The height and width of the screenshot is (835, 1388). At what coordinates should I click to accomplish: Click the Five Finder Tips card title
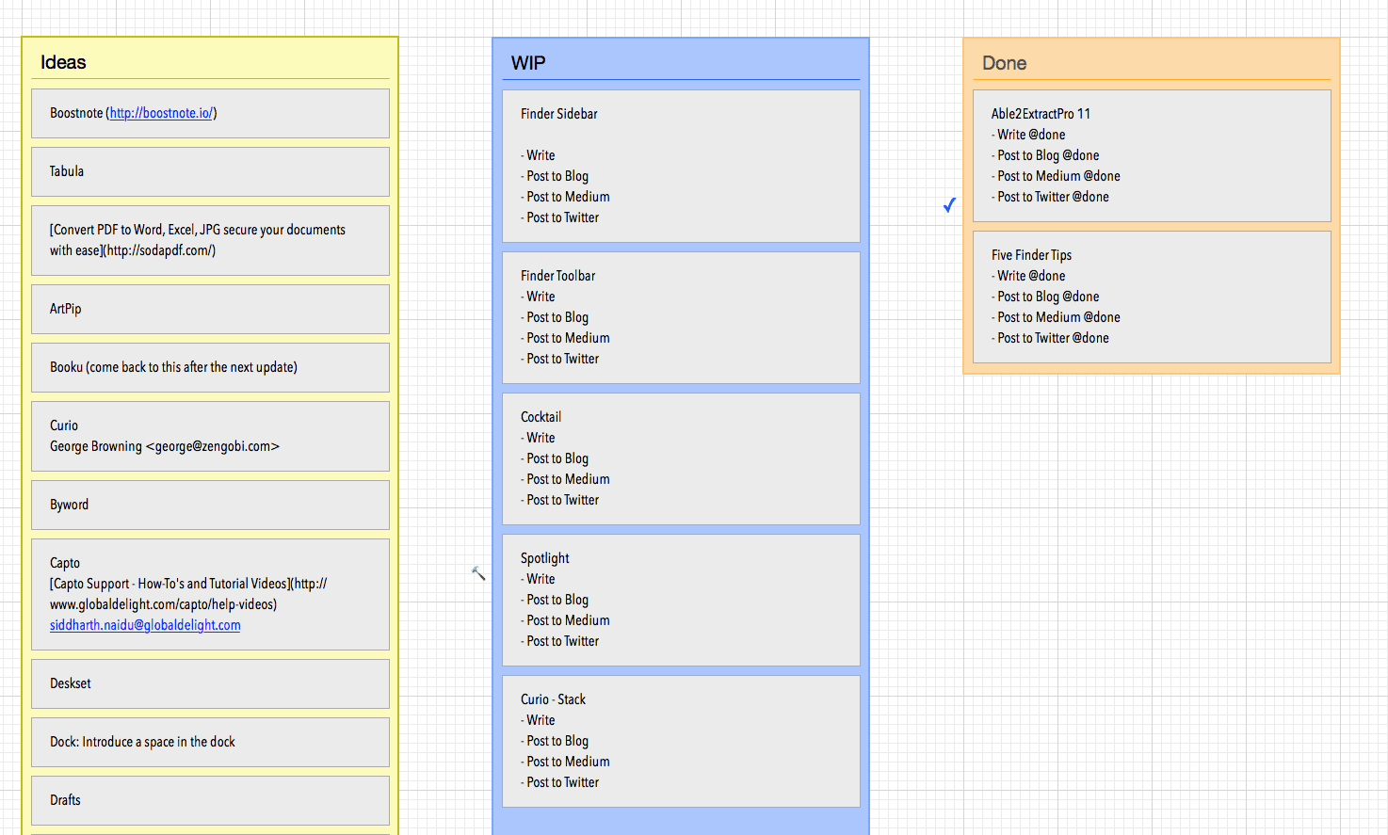click(1031, 255)
